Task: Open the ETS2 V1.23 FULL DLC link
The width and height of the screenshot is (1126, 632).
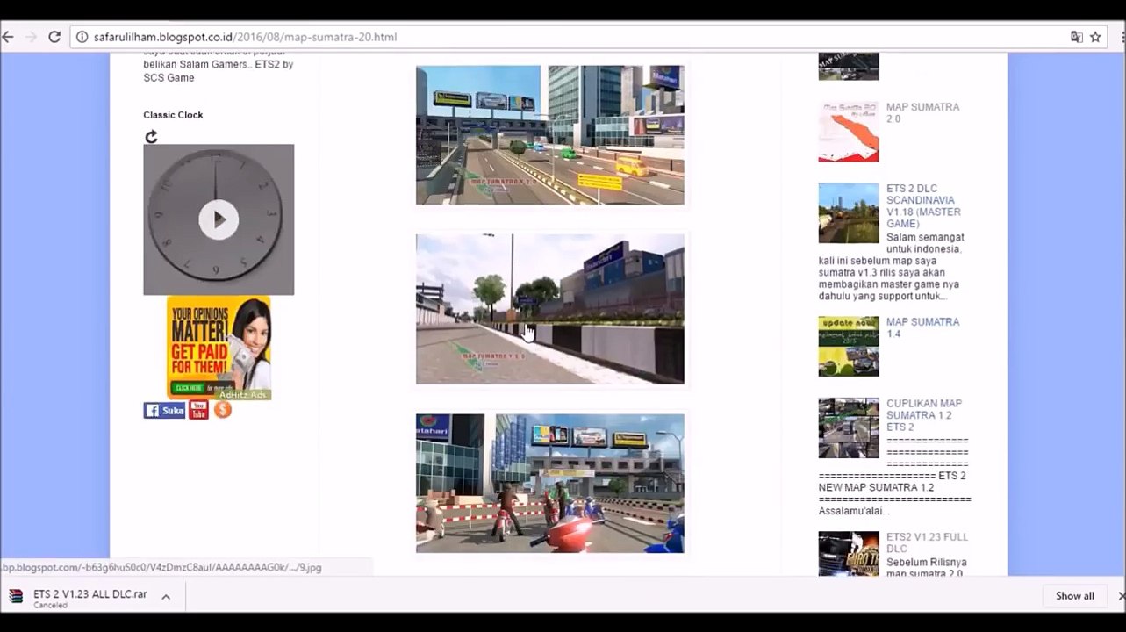Action: pos(927,542)
